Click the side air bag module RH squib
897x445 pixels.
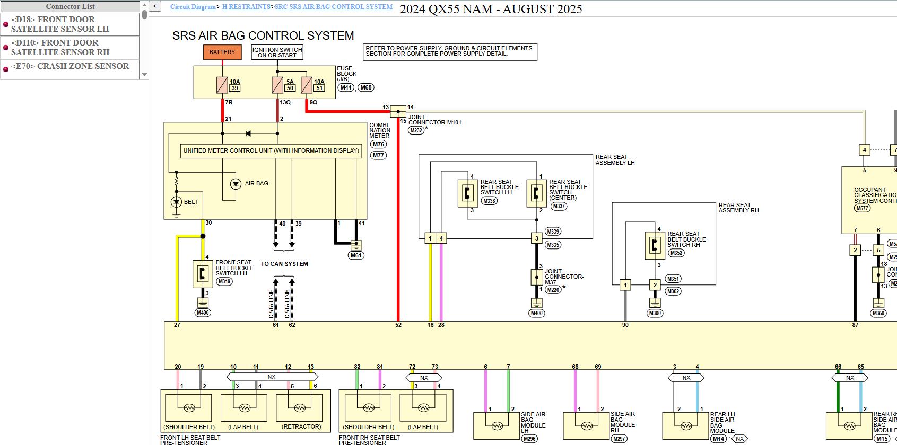(586, 426)
